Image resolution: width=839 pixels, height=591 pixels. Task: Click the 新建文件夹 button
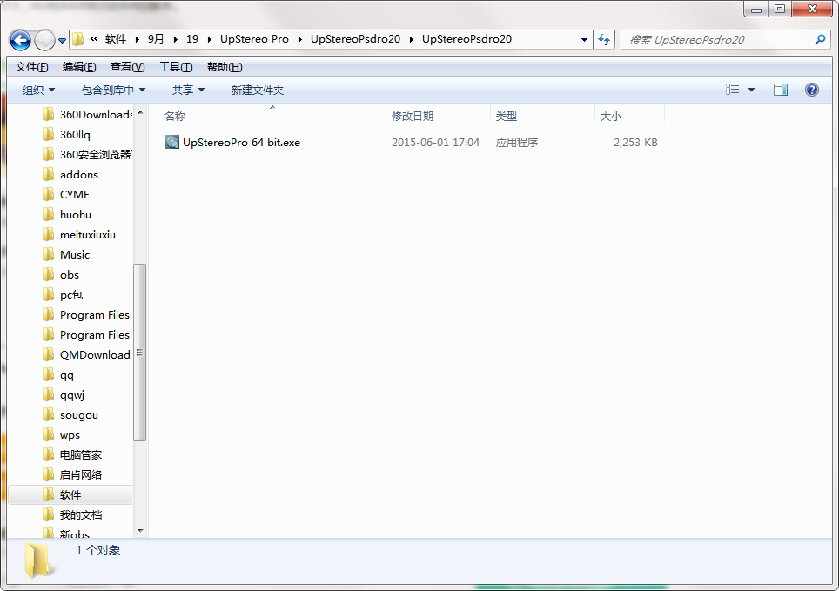[x=258, y=90]
